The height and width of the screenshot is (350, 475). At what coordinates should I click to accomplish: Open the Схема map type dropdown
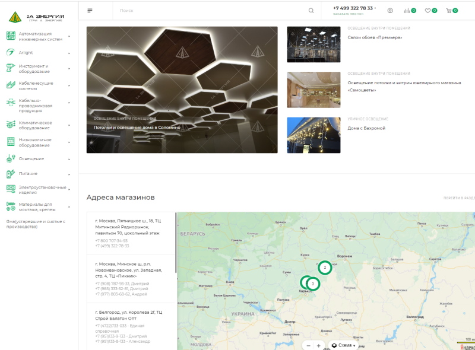click(344, 345)
